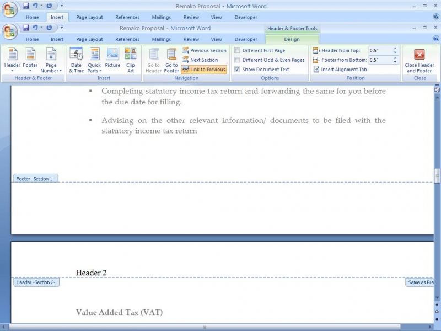Insert Date & Time into header
Image resolution: width=441 pixels, height=331 pixels.
pos(76,59)
